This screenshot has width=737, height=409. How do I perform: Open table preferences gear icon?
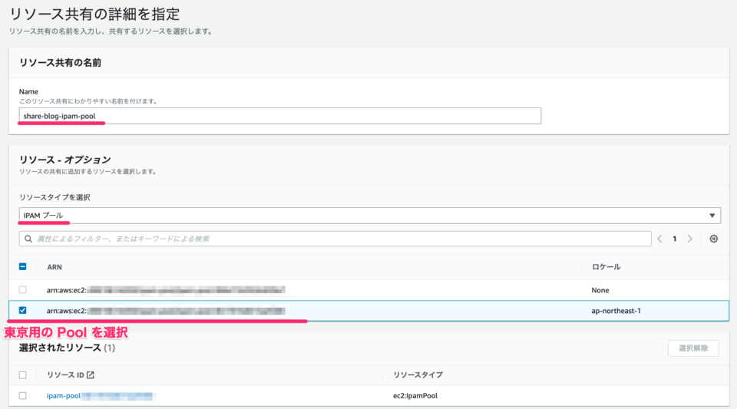click(x=713, y=239)
